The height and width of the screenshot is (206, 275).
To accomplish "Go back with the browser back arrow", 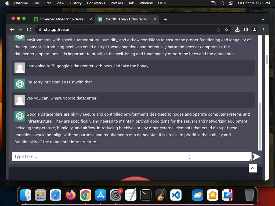I will coord(12,30).
